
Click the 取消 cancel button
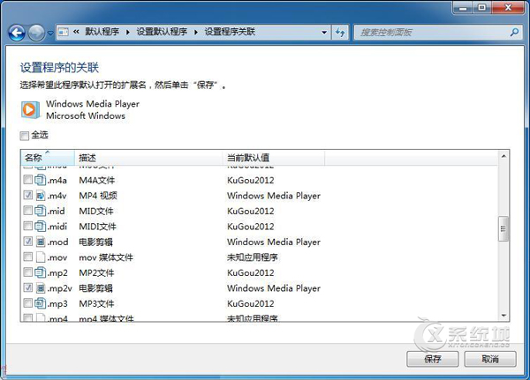click(490, 359)
